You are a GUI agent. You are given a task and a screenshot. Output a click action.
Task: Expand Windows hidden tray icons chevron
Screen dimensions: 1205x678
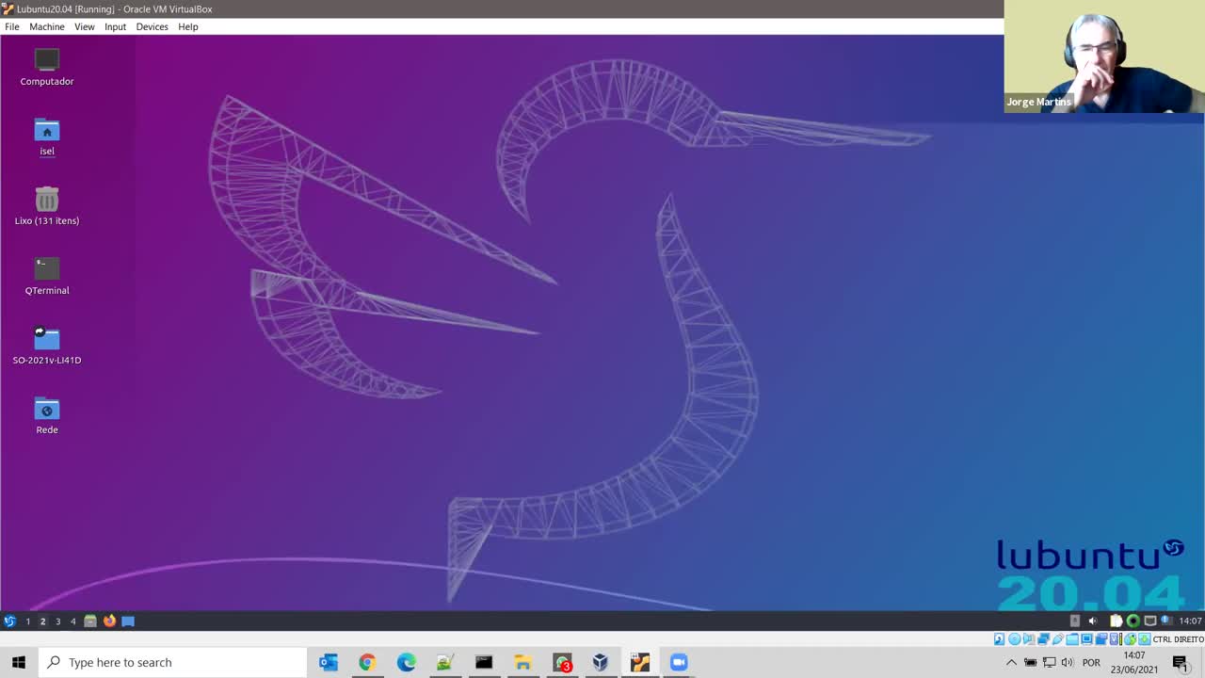[x=1012, y=662]
